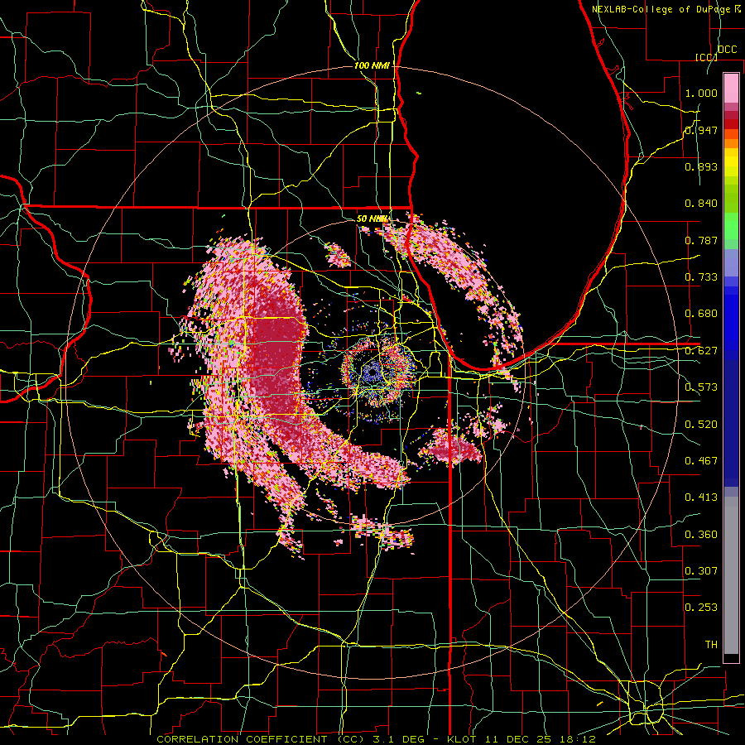Select the 0.467 scale value
The height and width of the screenshot is (745, 745).
[x=701, y=461]
